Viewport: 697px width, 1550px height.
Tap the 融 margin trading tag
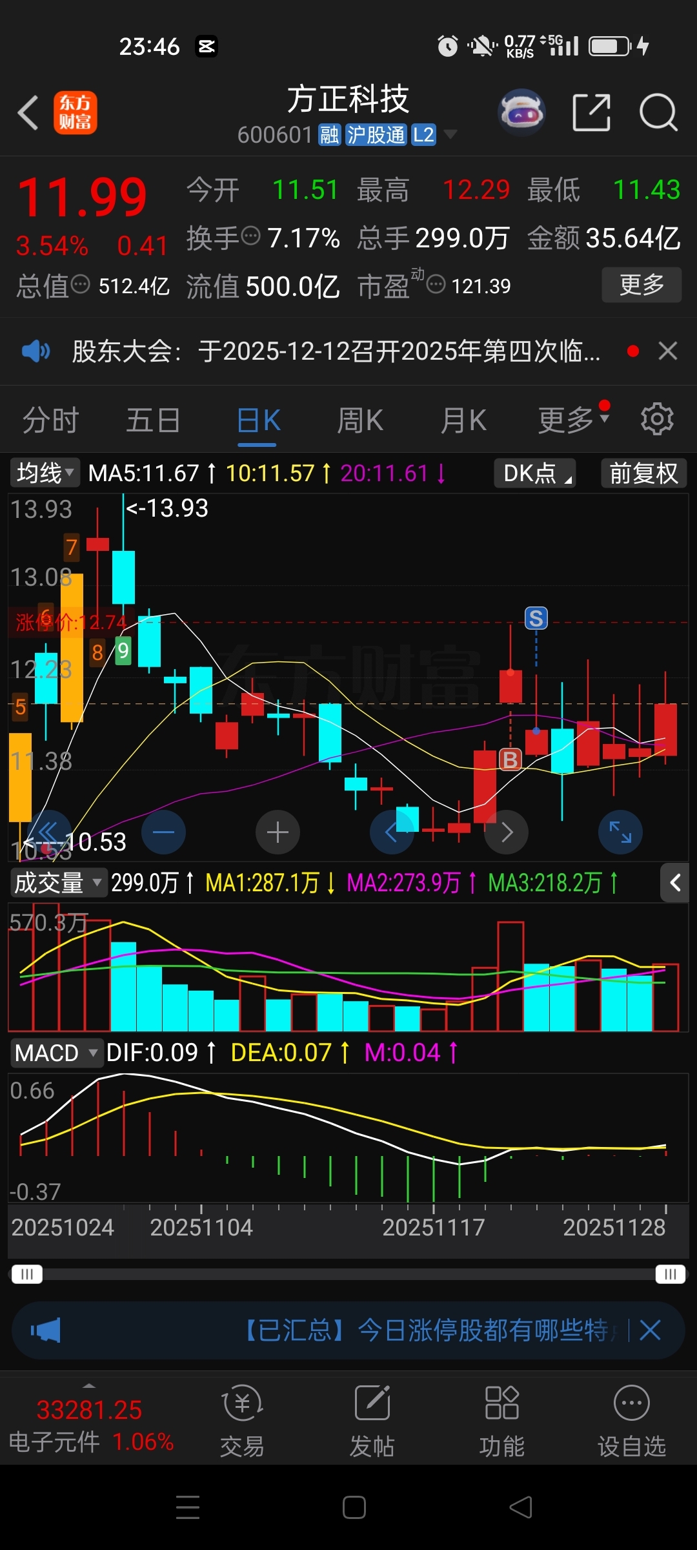point(329,135)
